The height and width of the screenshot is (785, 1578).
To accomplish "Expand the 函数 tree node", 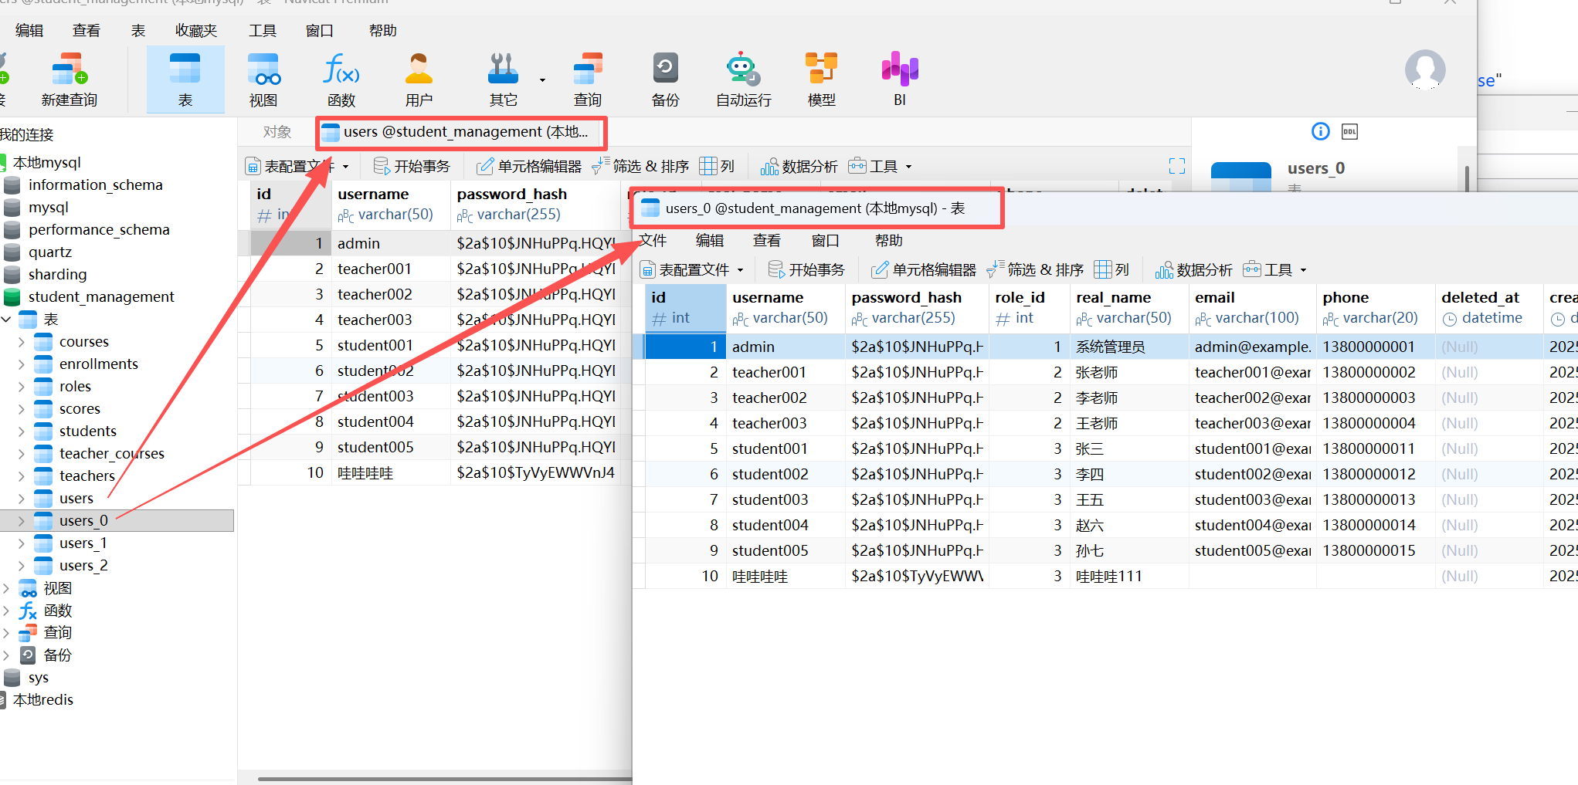I will (x=7, y=610).
